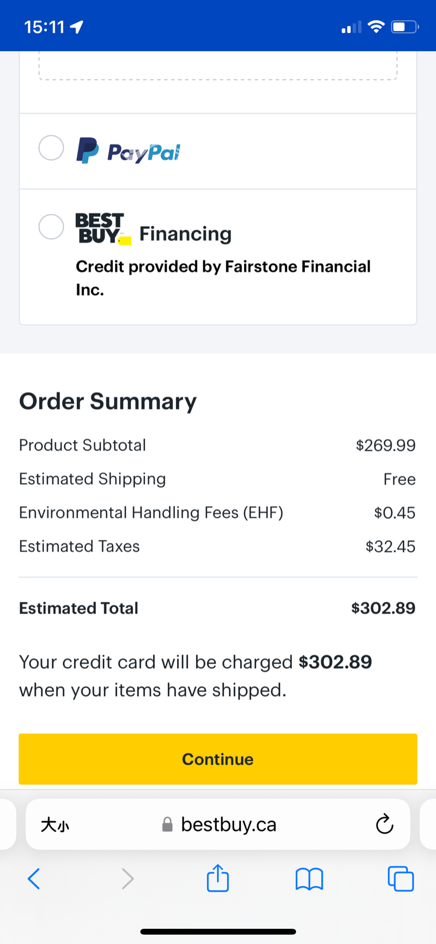This screenshot has width=436, height=944.
Task: Tap the Best Buy logo
Action: tap(101, 228)
